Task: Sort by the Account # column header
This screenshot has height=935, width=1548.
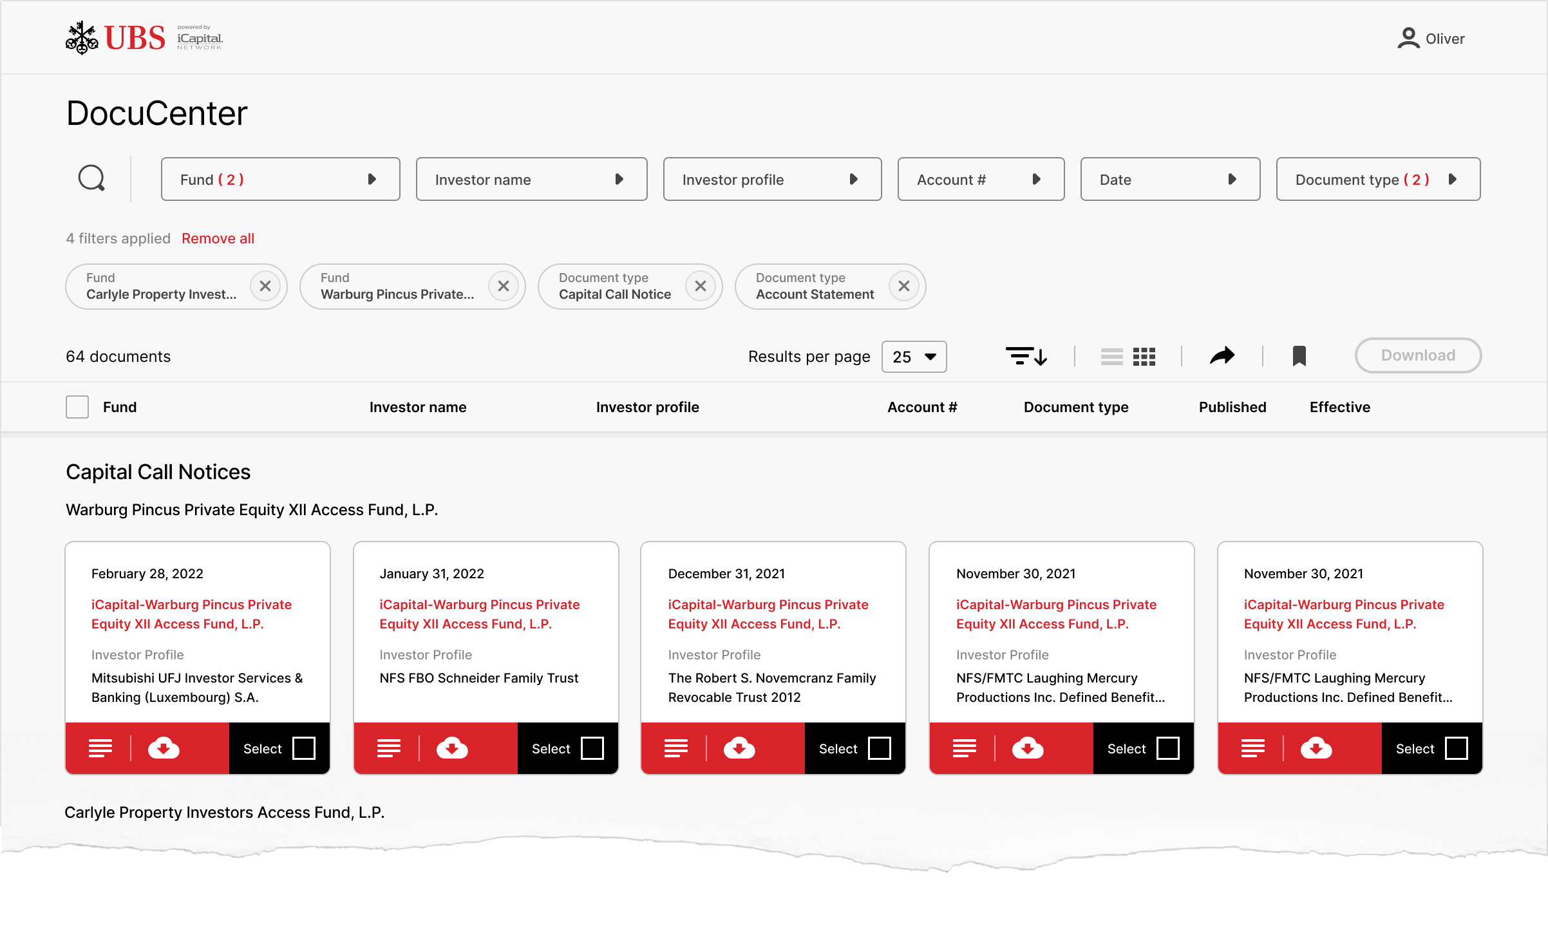Action: [x=923, y=407]
